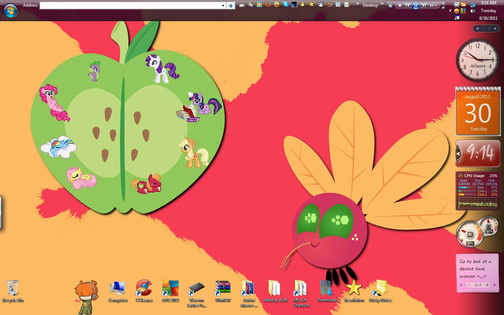Image resolution: width=504 pixels, height=315 pixels.
Task: Click the tray network computers icon
Action: (473, 4)
